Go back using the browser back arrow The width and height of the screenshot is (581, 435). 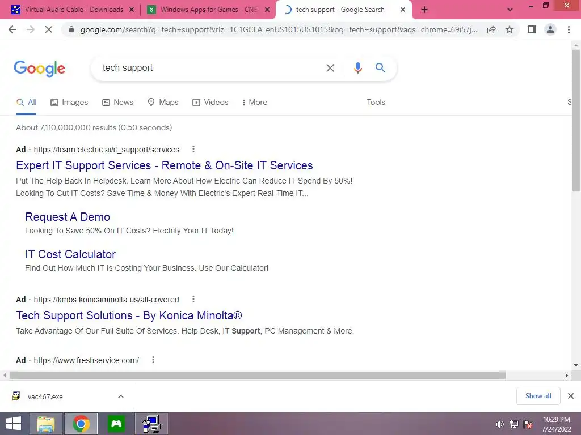pyautogui.click(x=12, y=29)
